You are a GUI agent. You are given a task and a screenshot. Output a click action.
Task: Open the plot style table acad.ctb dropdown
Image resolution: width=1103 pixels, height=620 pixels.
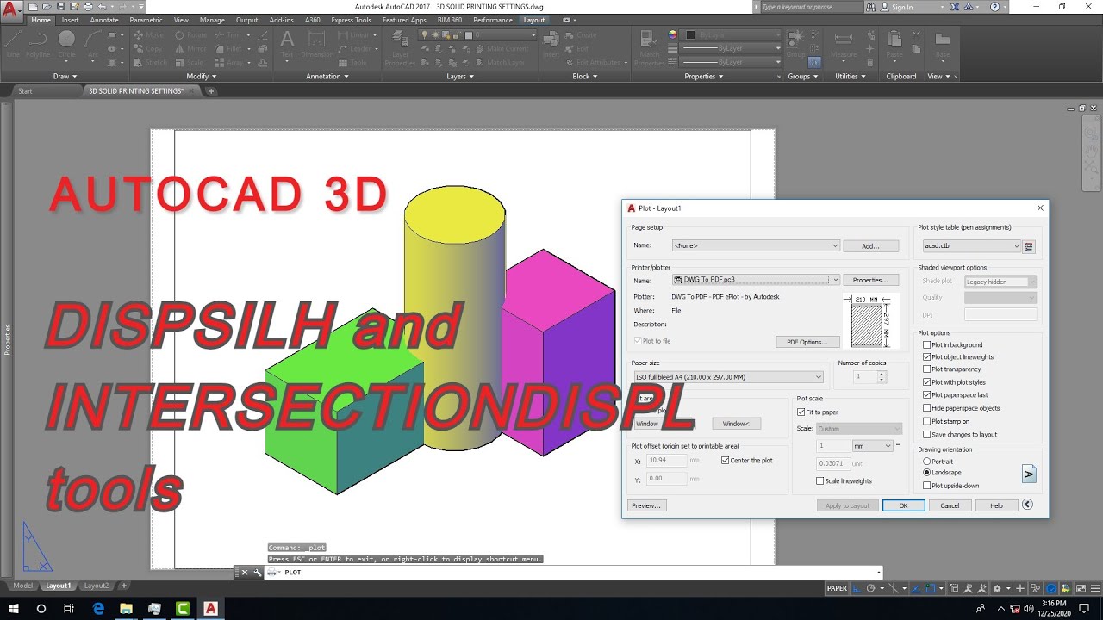pyautogui.click(x=972, y=246)
